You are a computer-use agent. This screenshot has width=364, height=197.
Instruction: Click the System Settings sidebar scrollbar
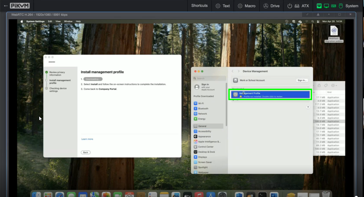[x=227, y=104]
